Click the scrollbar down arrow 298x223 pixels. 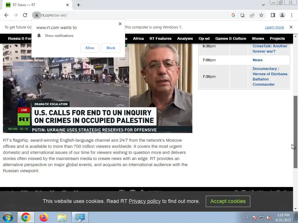[x=295, y=209]
